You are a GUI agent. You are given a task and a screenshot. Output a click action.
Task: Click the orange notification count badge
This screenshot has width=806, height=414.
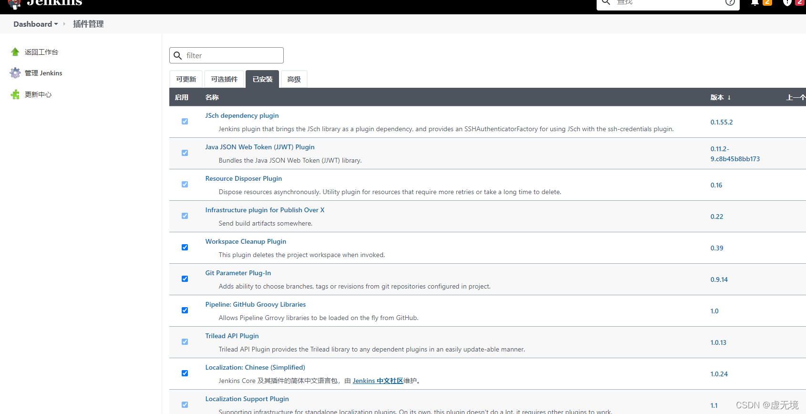[767, 2]
